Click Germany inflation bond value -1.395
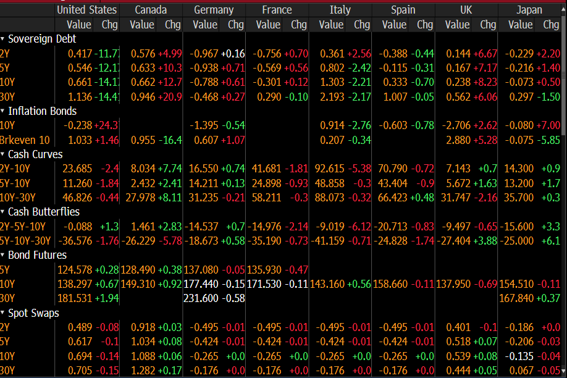Viewport: 567px width, 378px height. coord(204,125)
